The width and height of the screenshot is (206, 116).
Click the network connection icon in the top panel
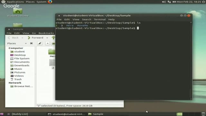tap(169, 2)
